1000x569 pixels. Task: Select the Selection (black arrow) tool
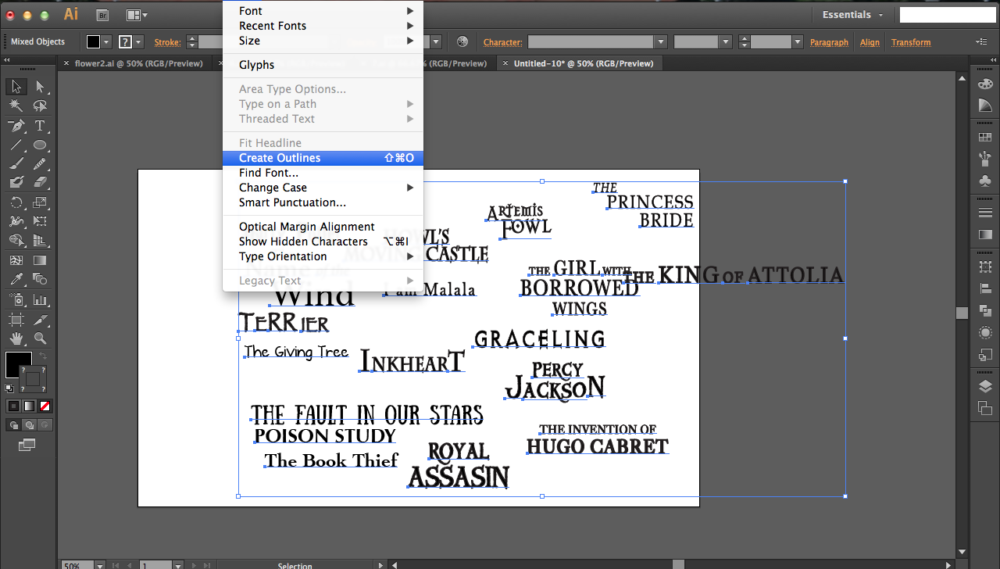pyautogui.click(x=16, y=86)
